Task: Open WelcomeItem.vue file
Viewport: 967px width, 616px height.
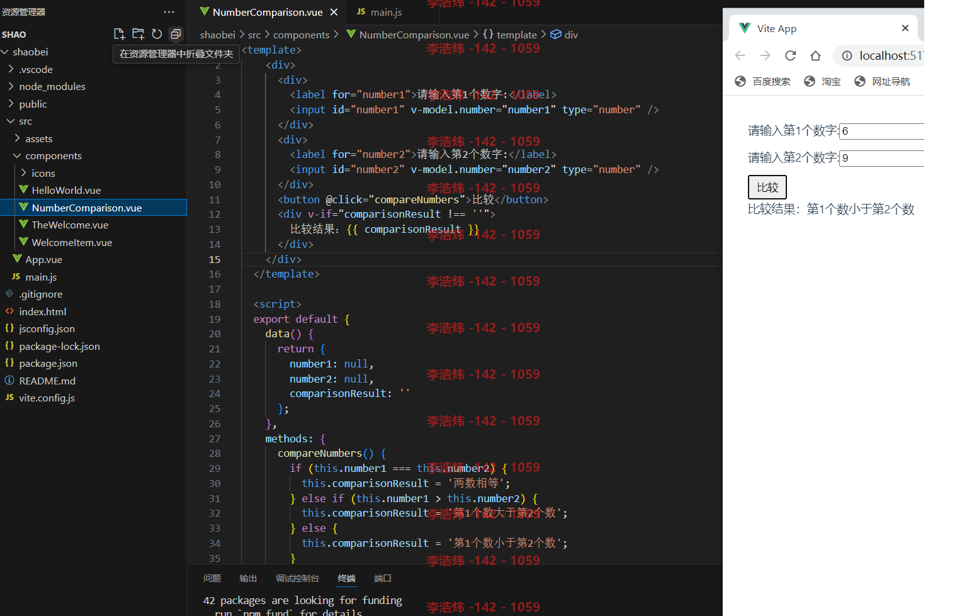Action: tap(72, 242)
